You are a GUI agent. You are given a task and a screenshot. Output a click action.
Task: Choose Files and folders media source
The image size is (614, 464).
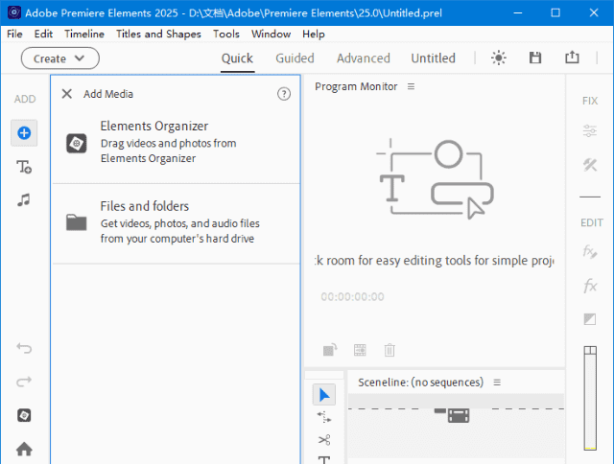[x=176, y=223]
